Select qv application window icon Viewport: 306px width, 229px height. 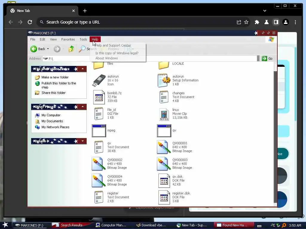point(164,131)
